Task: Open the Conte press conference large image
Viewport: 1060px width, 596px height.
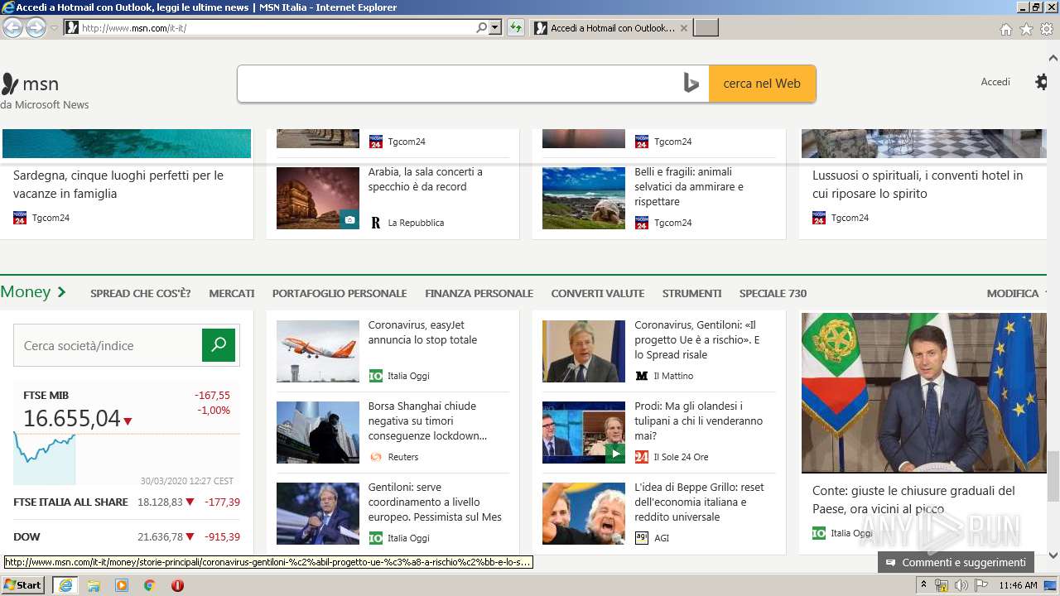Action: [x=923, y=392]
